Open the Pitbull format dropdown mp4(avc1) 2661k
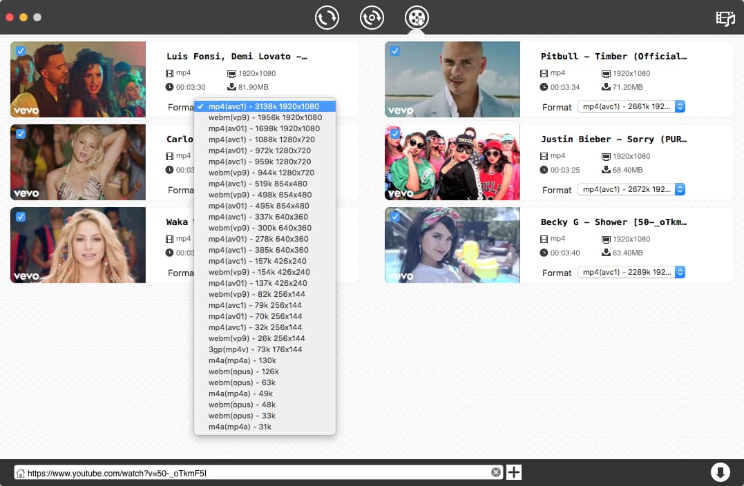This screenshot has height=486, width=744. tap(631, 106)
